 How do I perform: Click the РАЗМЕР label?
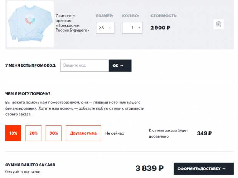tap(104, 16)
